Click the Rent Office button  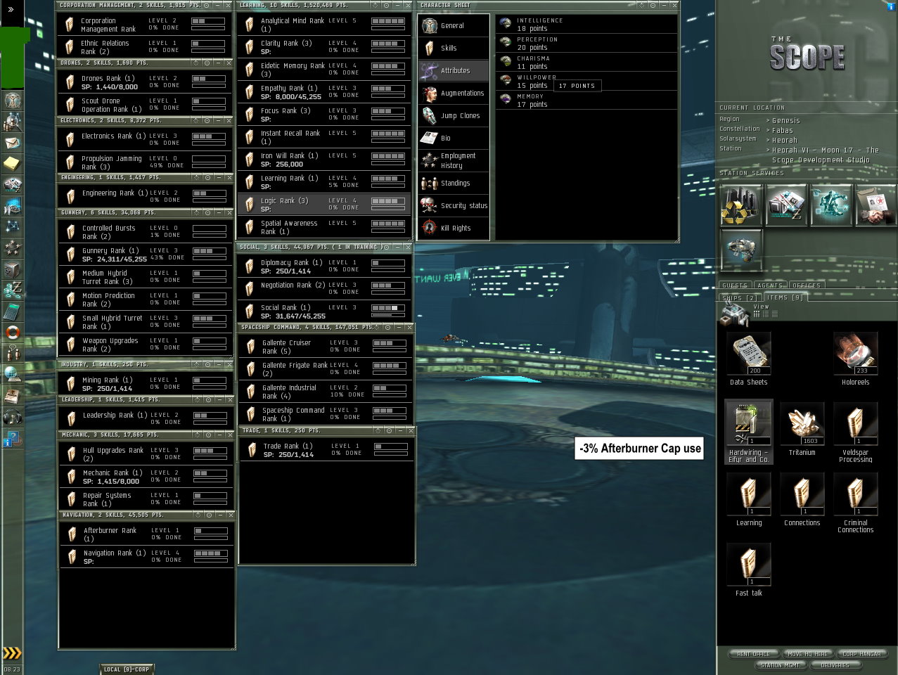pyautogui.click(x=753, y=654)
